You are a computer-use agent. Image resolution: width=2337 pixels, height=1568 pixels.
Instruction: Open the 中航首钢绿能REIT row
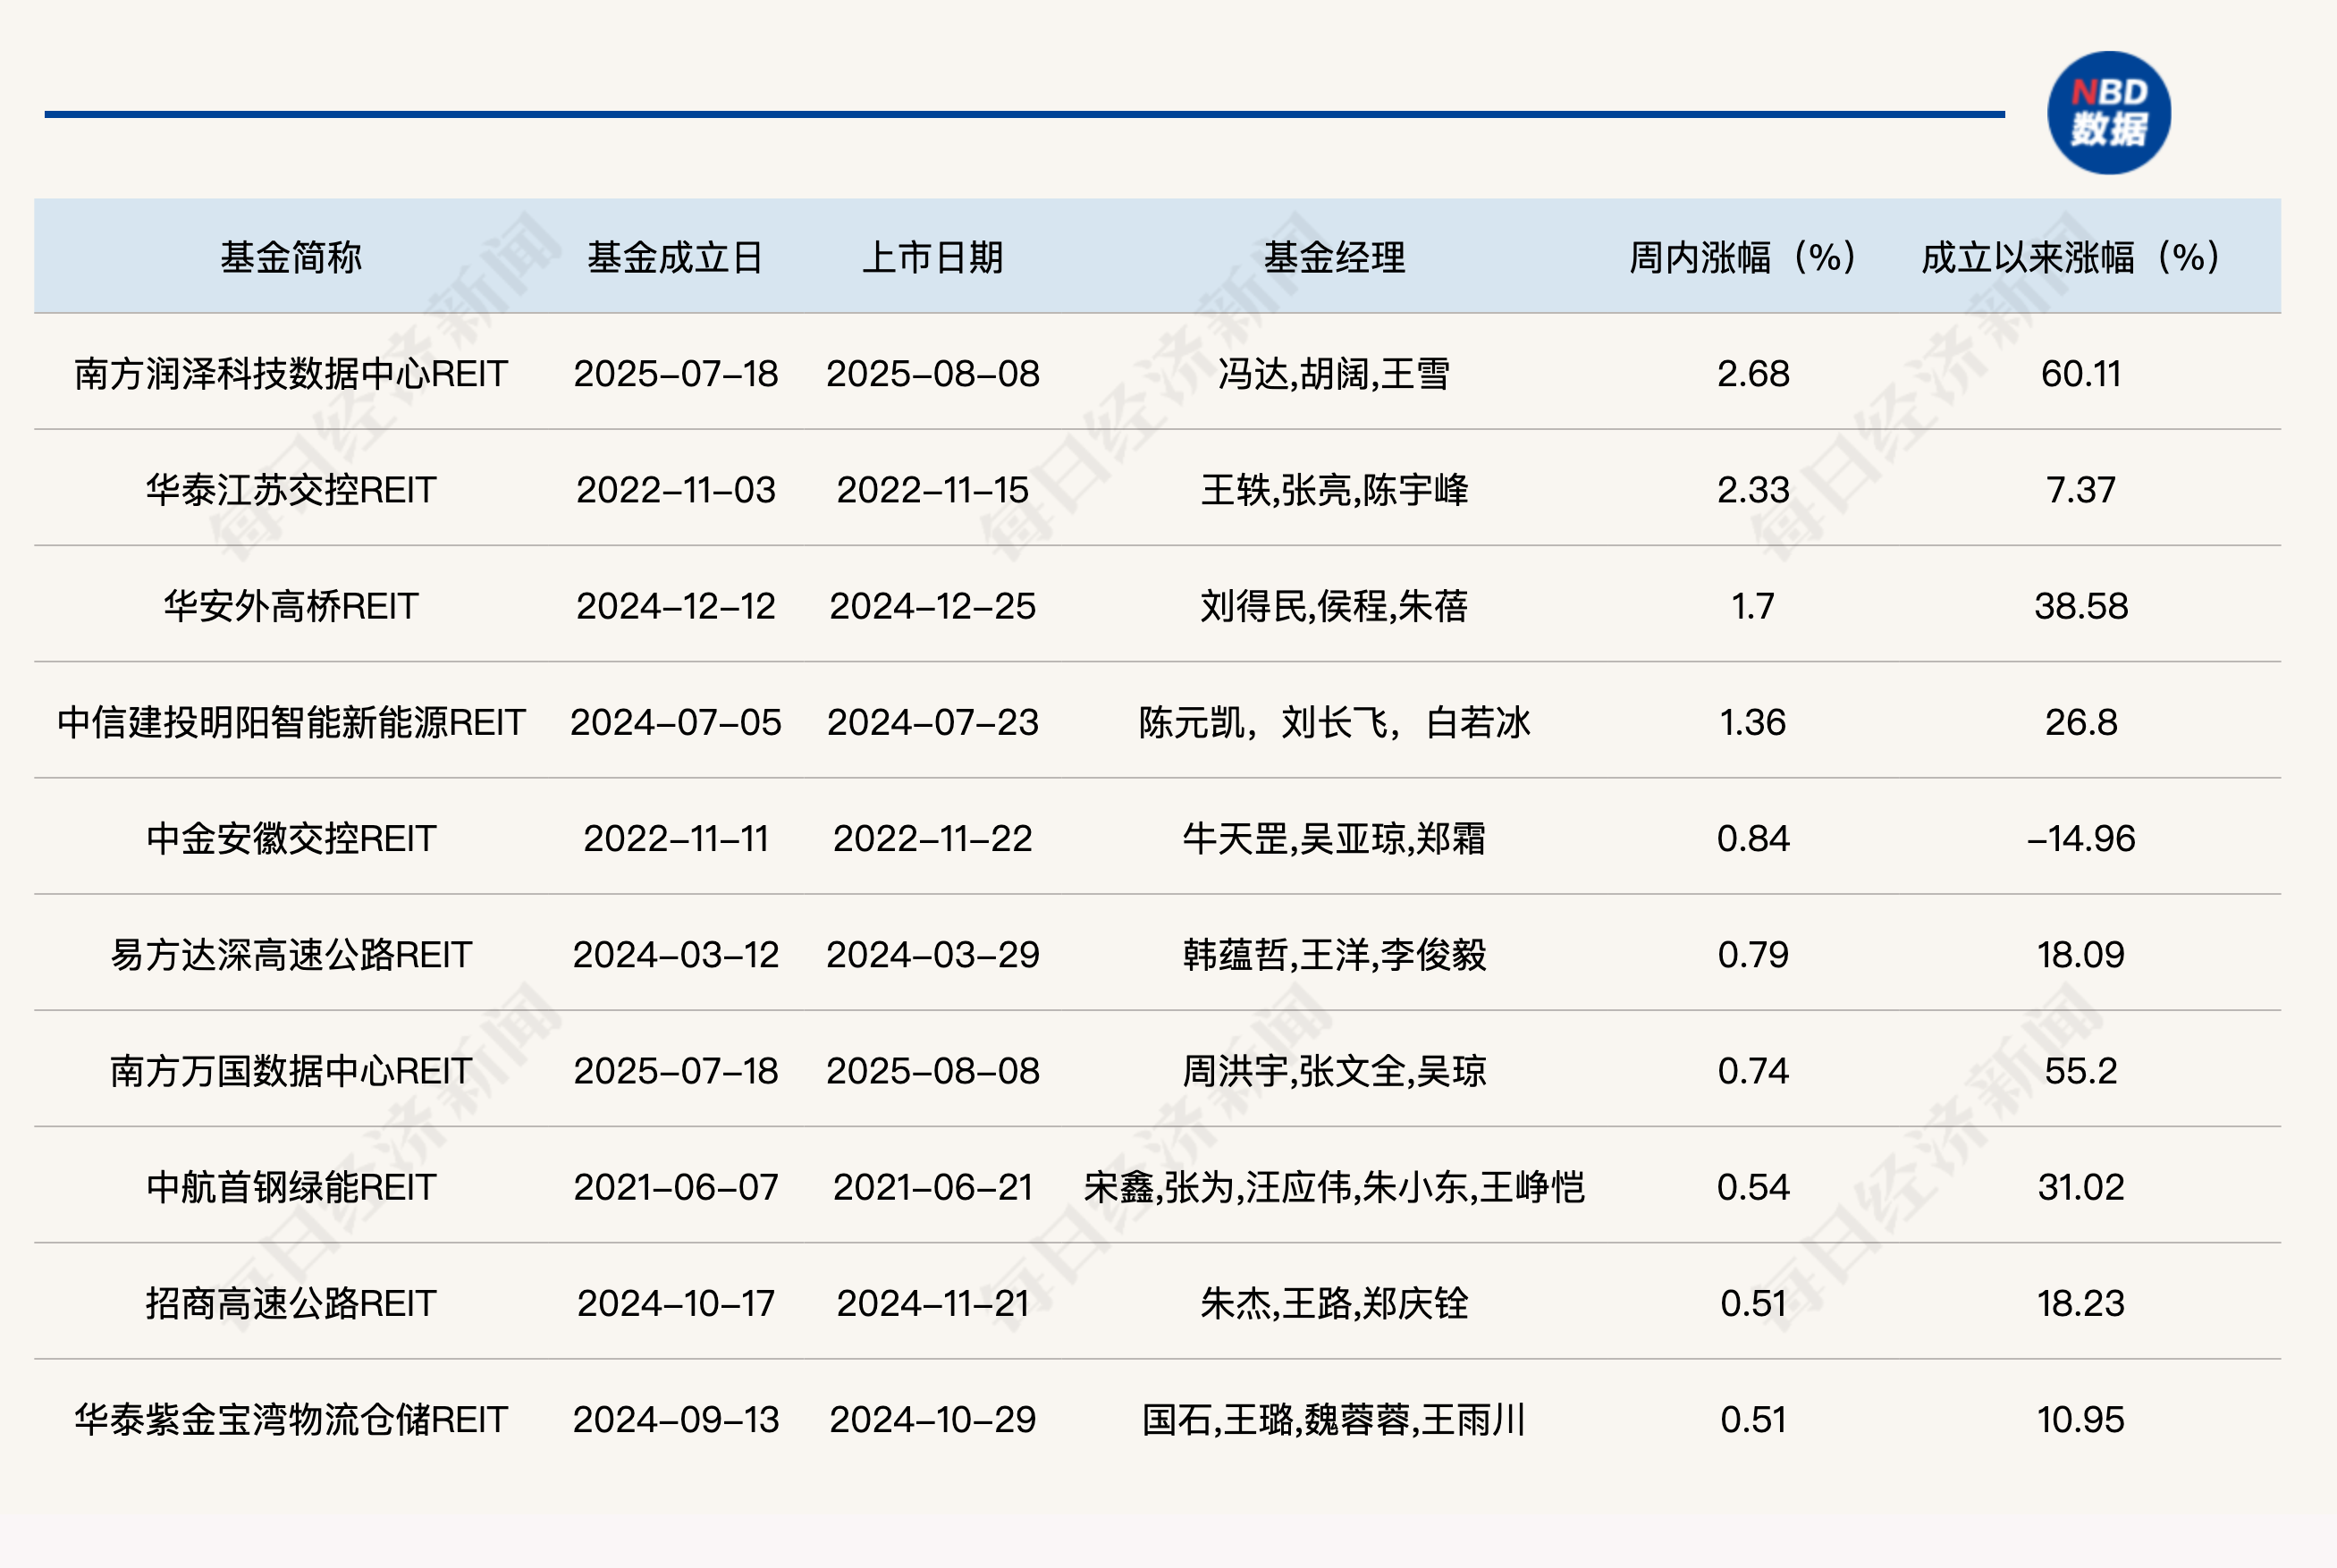(290, 1187)
